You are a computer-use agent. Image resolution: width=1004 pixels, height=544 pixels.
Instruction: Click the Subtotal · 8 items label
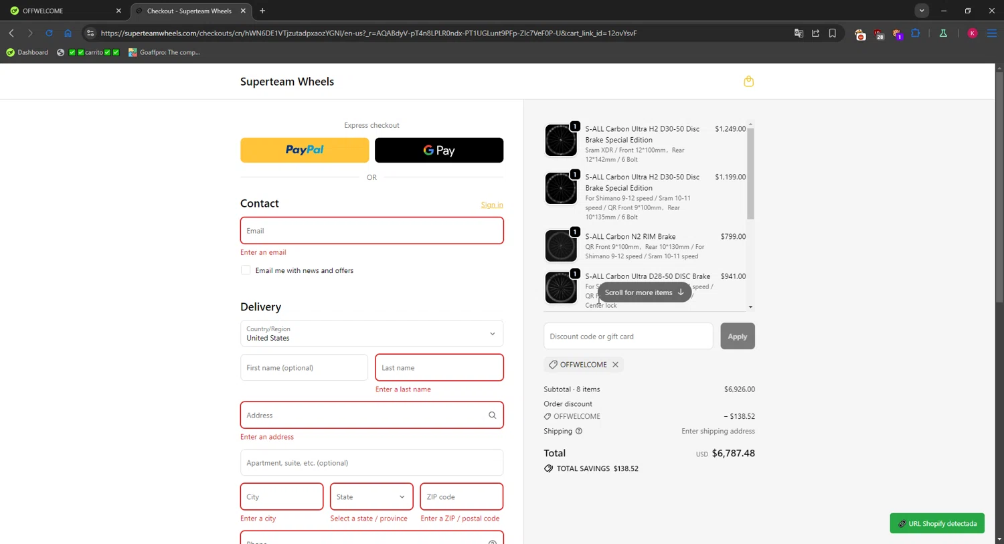(x=572, y=389)
